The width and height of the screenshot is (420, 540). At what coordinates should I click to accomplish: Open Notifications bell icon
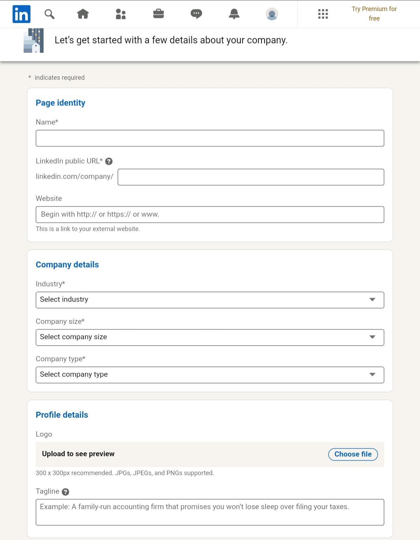point(234,14)
